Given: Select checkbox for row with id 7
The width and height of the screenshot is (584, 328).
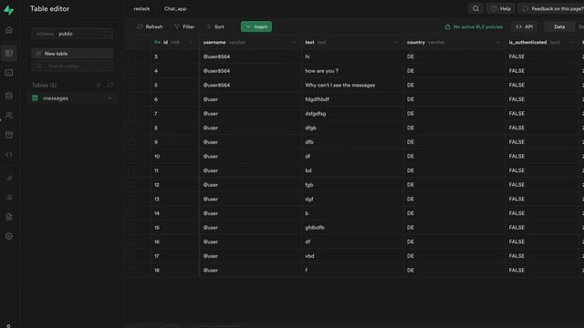Looking at the screenshot, I should (131, 113).
